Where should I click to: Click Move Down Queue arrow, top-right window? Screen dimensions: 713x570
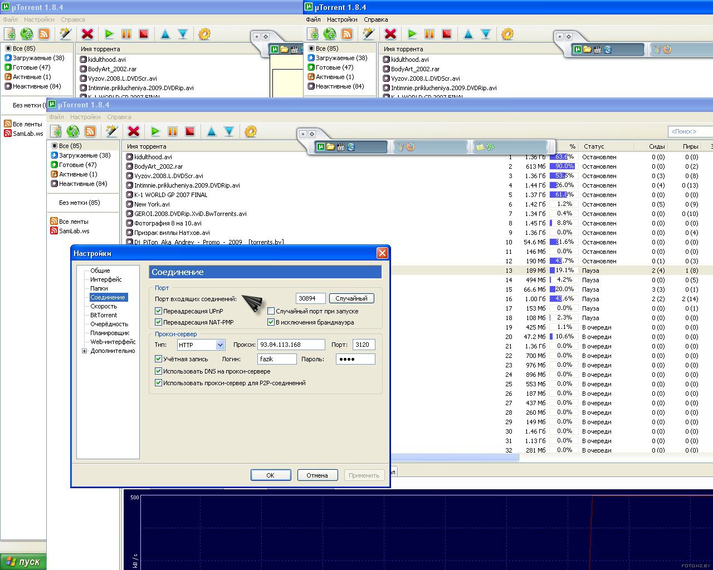486,34
